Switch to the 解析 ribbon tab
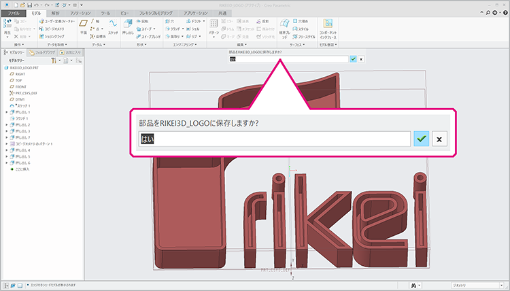 (56, 13)
